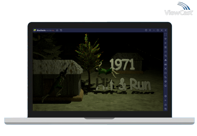Open the Help question-mark icon
This screenshot has width=197, height=136.
coord(146,30)
